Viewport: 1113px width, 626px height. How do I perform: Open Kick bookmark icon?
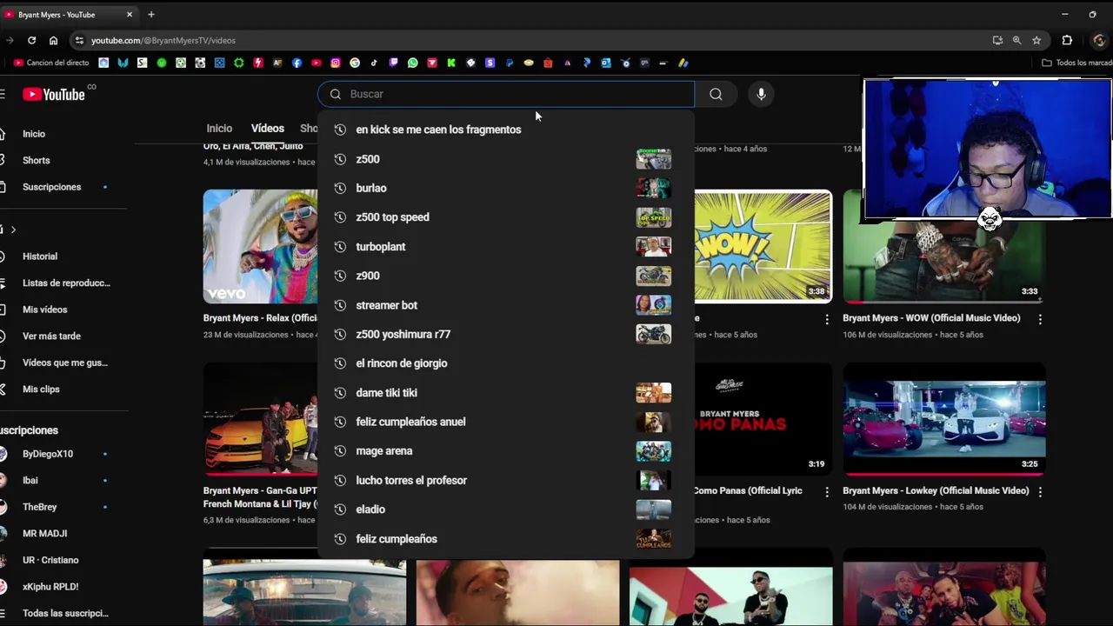coord(451,63)
